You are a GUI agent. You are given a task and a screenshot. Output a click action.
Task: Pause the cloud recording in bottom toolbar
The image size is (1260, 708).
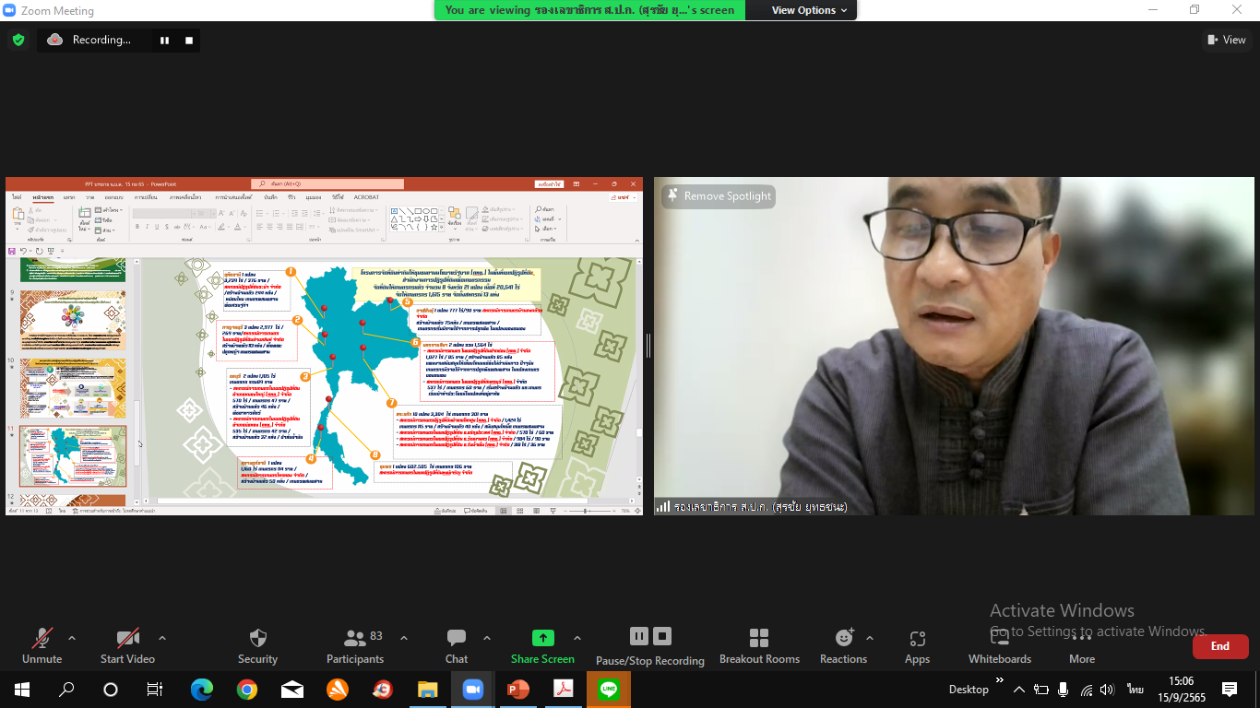(638, 636)
